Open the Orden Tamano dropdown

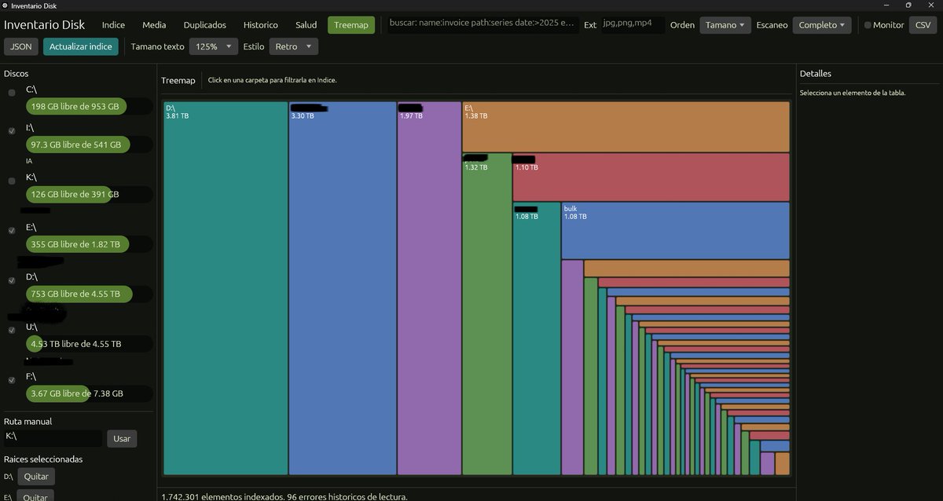click(x=725, y=25)
